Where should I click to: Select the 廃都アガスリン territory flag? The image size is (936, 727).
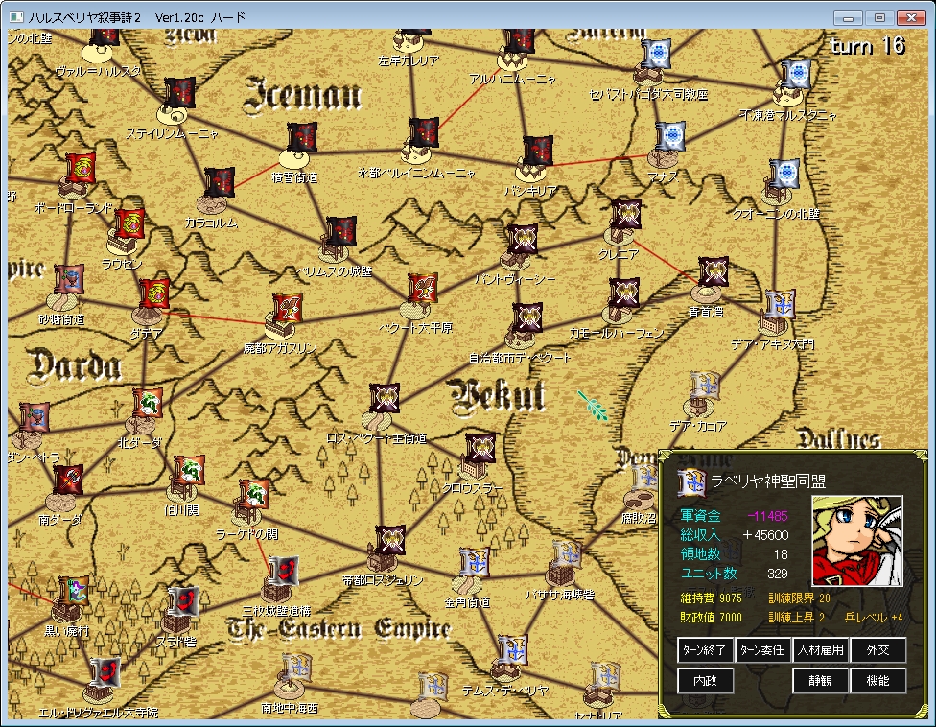click(x=287, y=308)
